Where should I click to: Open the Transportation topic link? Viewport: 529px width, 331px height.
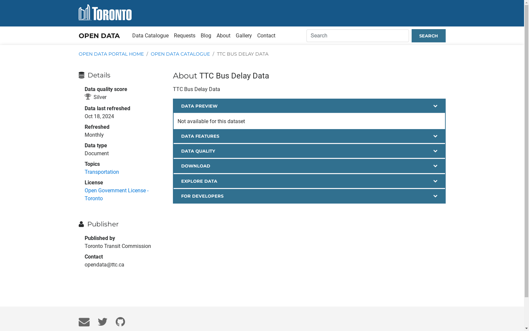(102, 172)
